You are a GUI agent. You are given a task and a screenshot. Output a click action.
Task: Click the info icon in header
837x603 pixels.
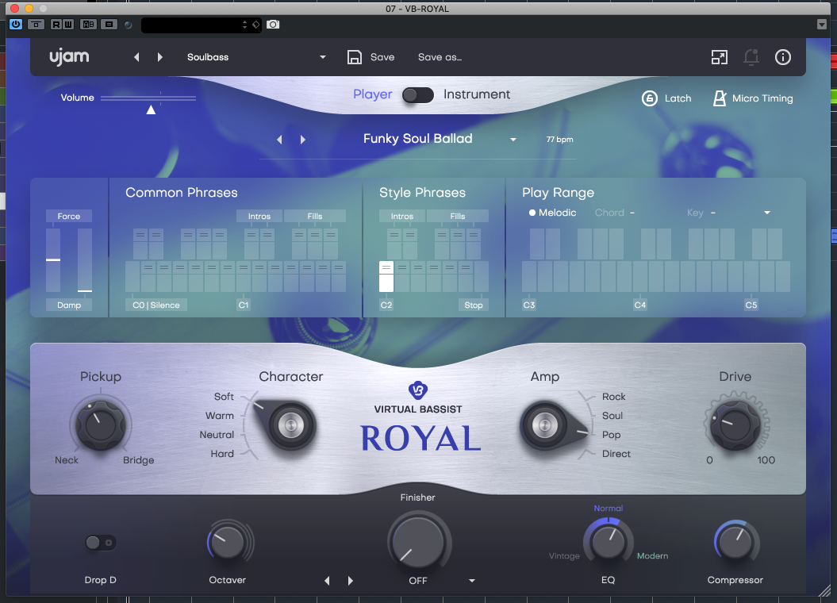(782, 57)
